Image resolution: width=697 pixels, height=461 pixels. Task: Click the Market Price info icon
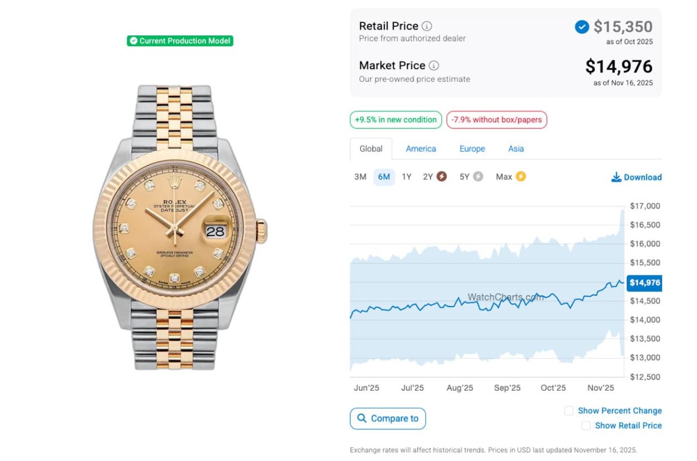tap(434, 66)
